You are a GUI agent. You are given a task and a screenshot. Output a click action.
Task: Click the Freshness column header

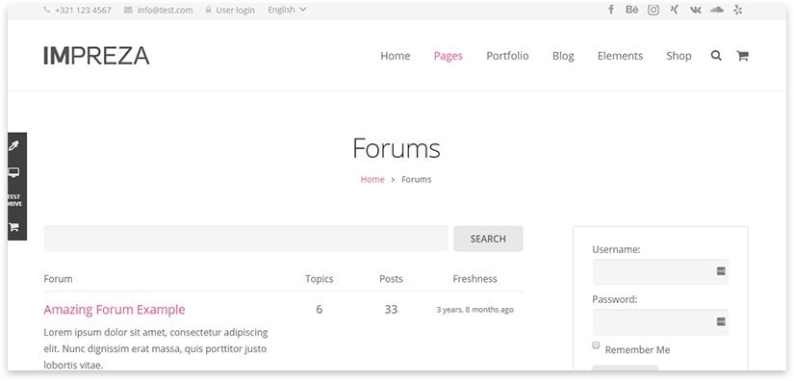tap(475, 279)
